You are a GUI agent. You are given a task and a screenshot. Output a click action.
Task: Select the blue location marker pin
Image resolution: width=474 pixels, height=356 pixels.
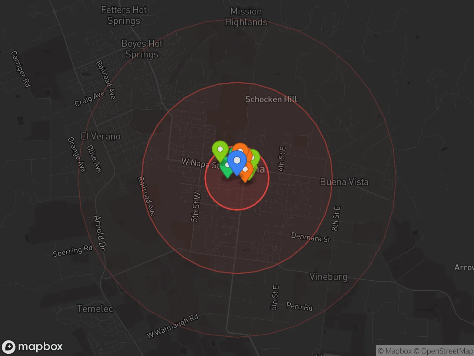(237, 162)
